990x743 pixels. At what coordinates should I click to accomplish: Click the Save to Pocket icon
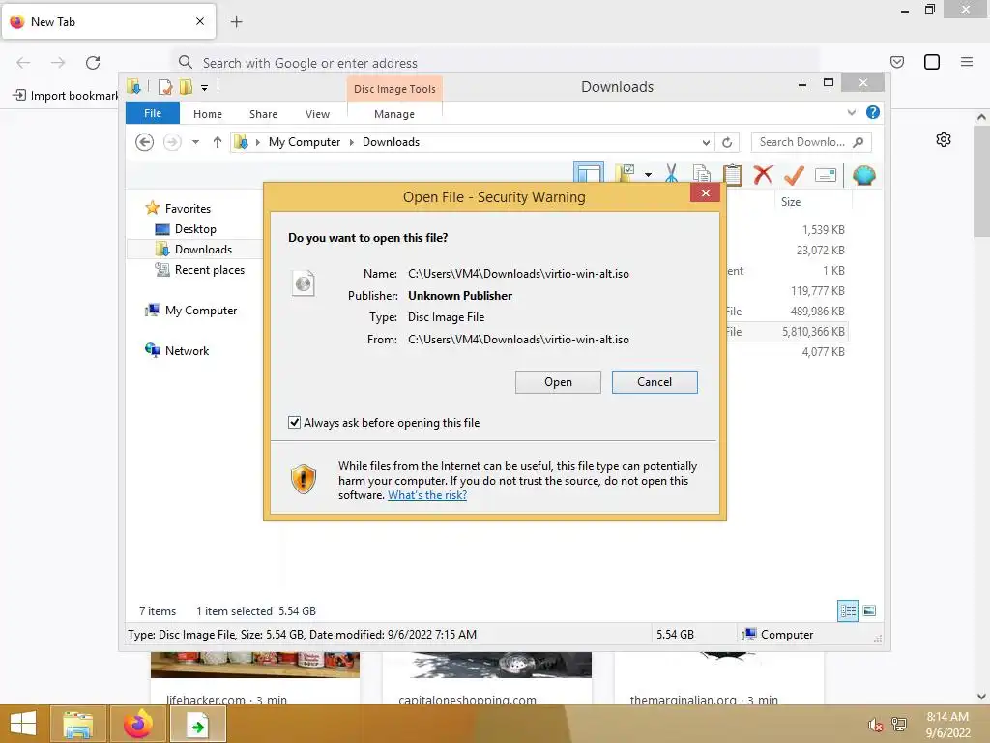(897, 62)
